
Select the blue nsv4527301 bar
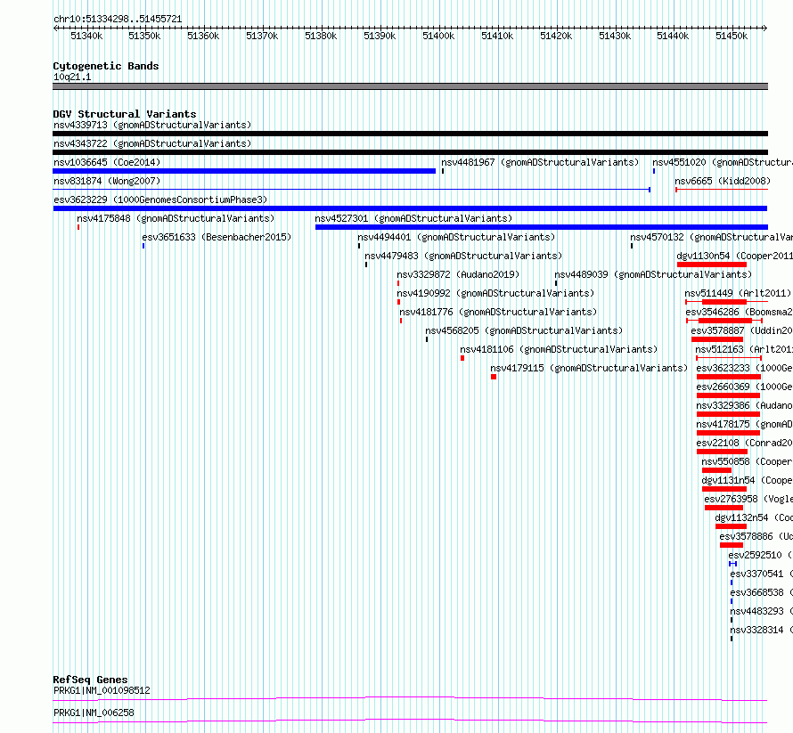[542, 227]
